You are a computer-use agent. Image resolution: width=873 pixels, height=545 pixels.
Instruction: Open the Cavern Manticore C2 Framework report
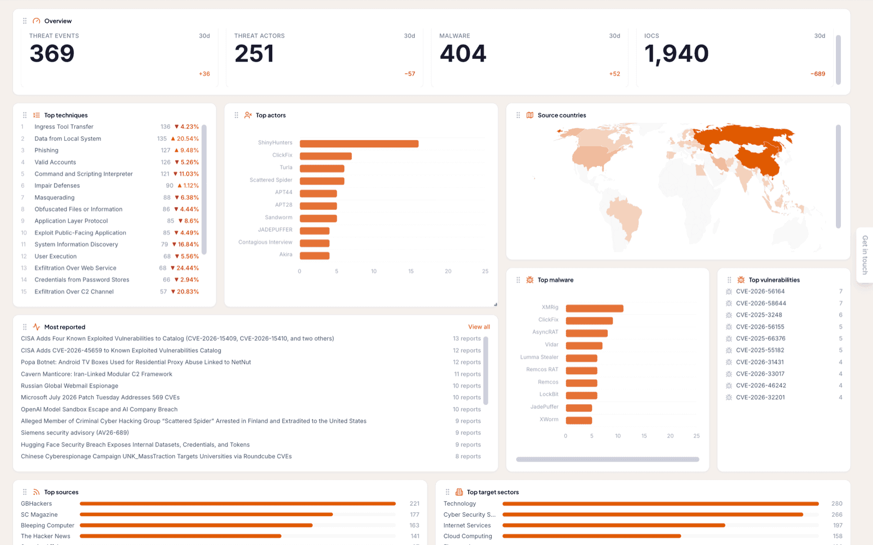click(251, 374)
